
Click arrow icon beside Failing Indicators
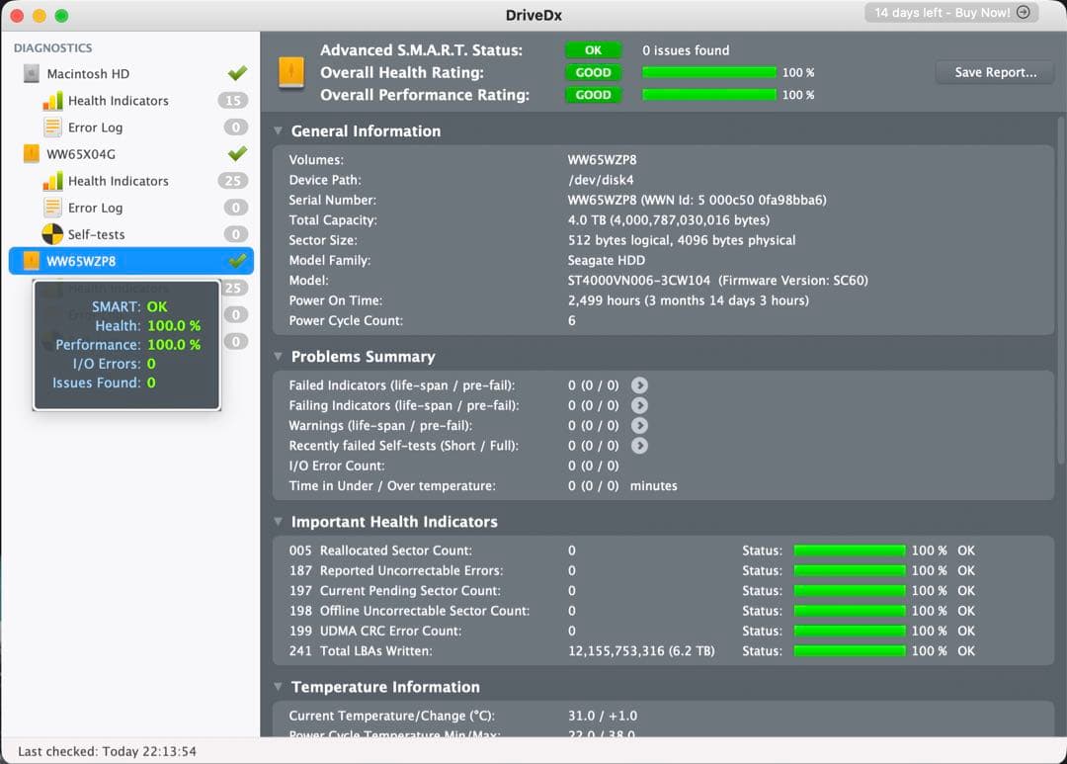[639, 405]
